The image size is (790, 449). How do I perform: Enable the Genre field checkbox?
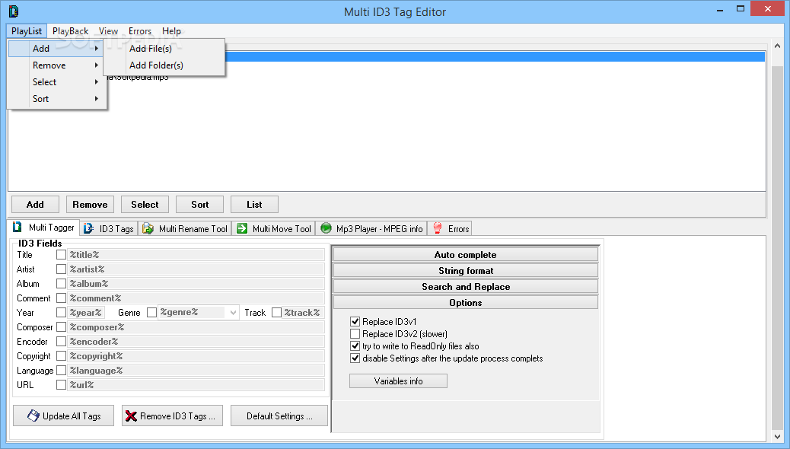(x=151, y=313)
